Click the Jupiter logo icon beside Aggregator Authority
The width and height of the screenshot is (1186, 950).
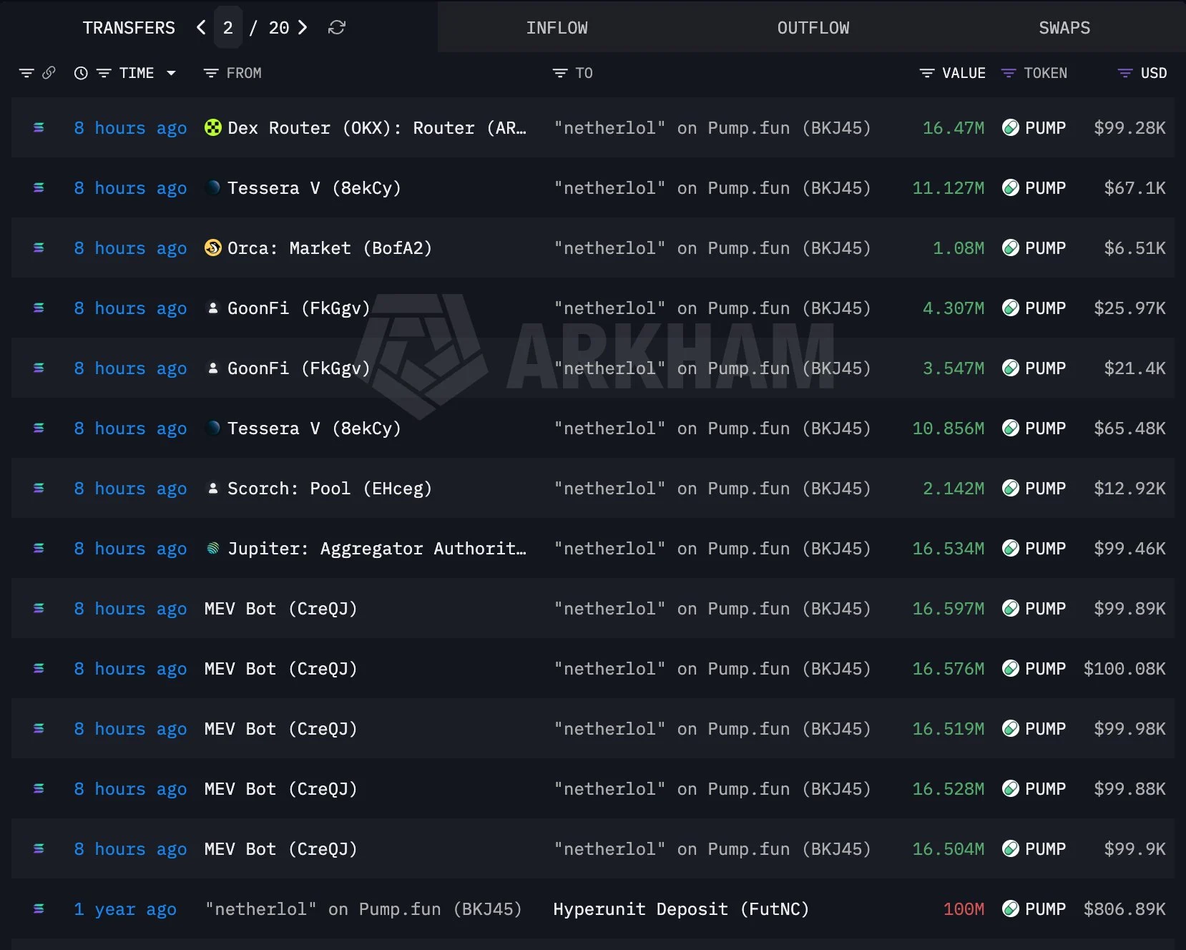coord(212,549)
